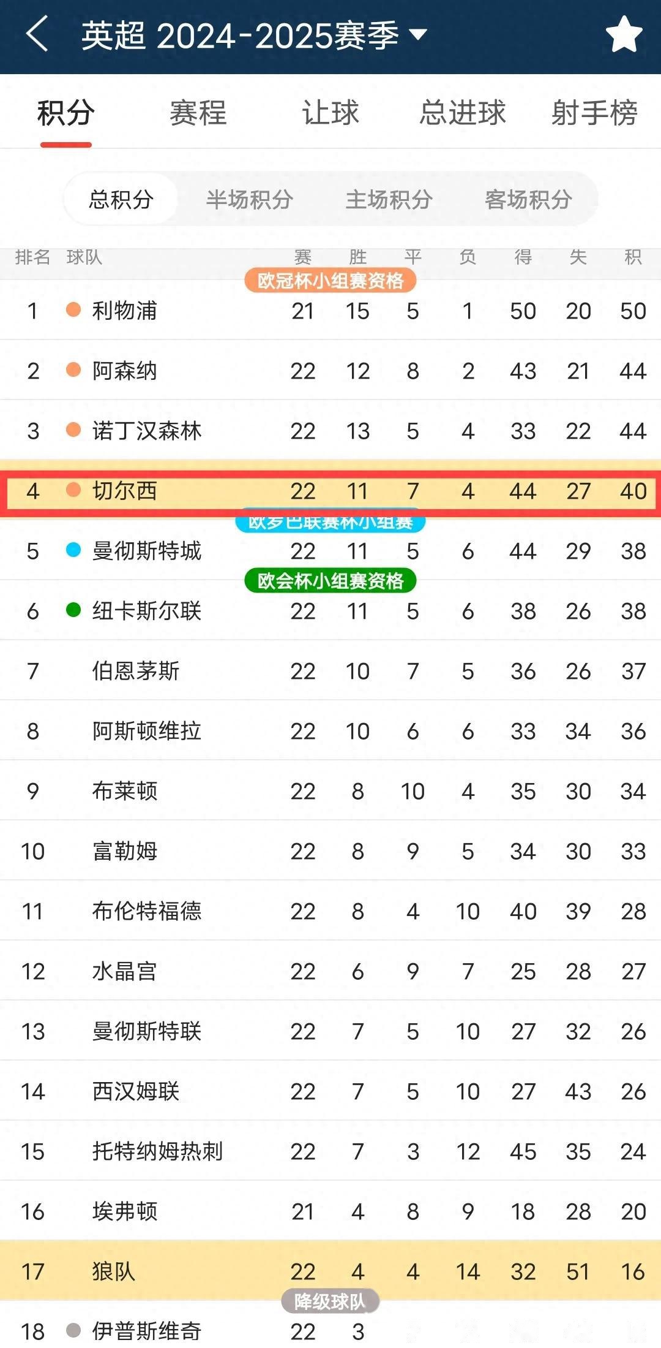This screenshot has height=1348, width=661.
Task: Switch to the 让球 tab
Action: (330, 113)
